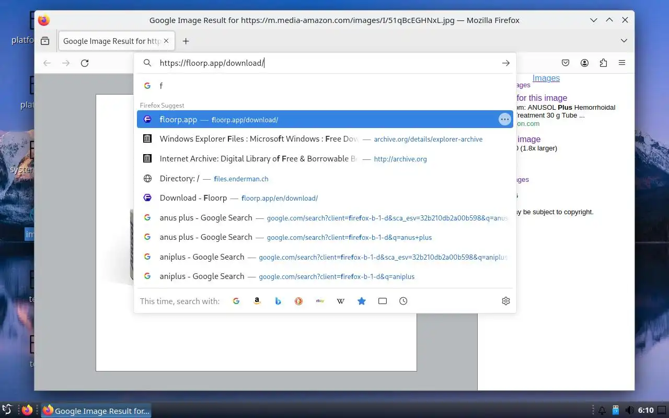The height and width of the screenshot is (418, 669).
Task: Search this time with eBay icon
Action: 320,301
